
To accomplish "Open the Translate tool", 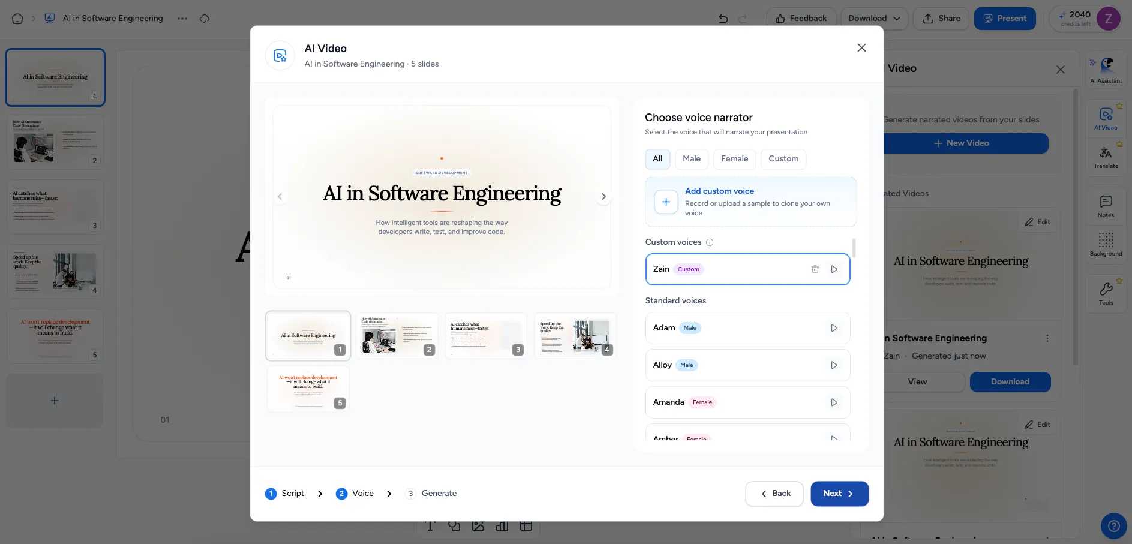I will click(x=1106, y=157).
